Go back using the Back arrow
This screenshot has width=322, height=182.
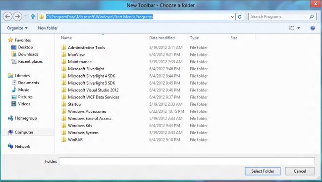point(7,16)
